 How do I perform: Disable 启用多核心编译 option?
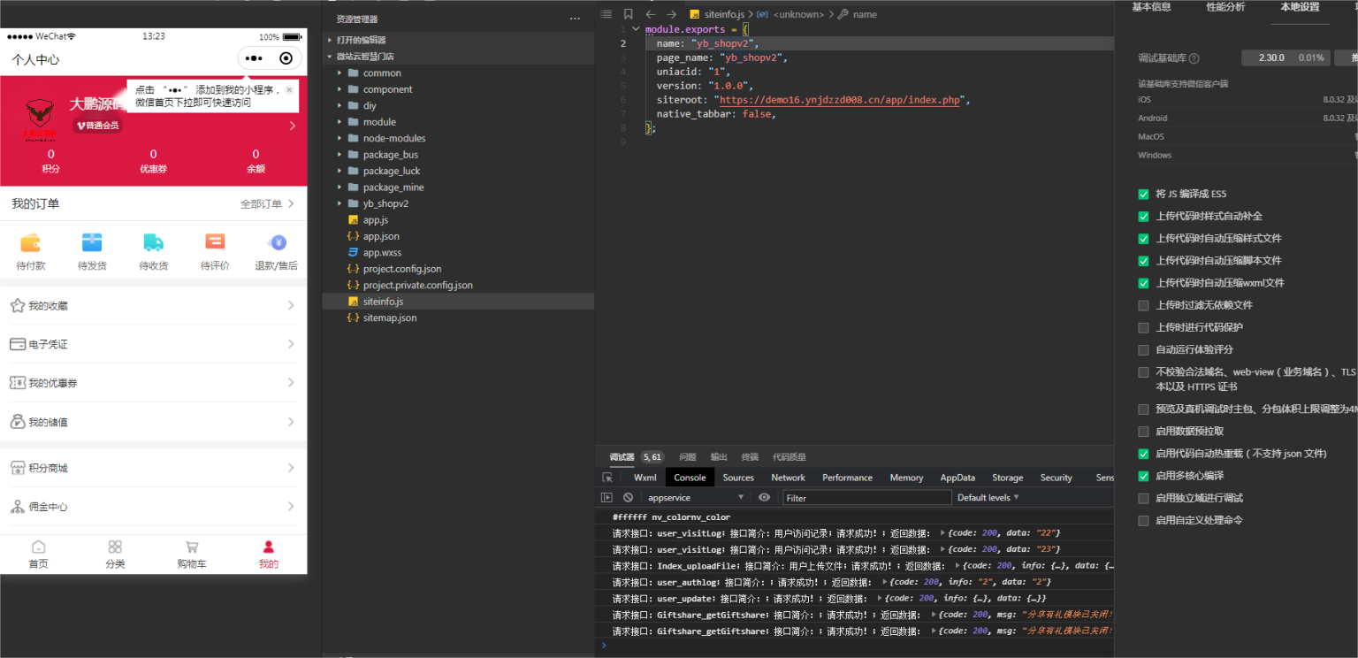click(1143, 476)
